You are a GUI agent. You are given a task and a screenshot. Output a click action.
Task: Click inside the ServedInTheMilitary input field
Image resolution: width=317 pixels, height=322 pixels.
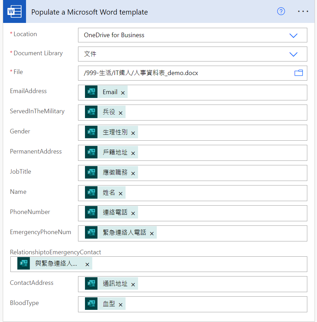click(192, 113)
